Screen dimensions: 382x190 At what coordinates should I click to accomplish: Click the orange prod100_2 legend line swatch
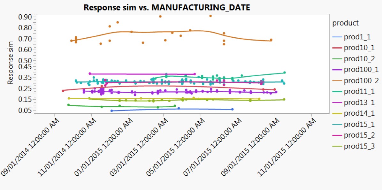(x=337, y=81)
